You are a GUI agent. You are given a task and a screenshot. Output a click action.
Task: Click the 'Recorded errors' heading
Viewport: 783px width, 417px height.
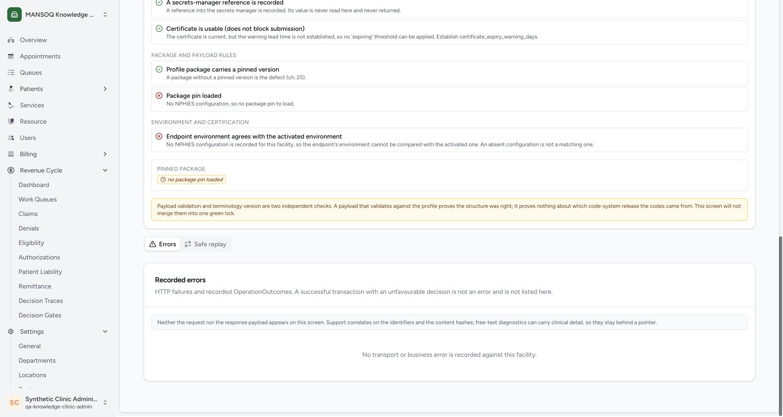(x=180, y=280)
